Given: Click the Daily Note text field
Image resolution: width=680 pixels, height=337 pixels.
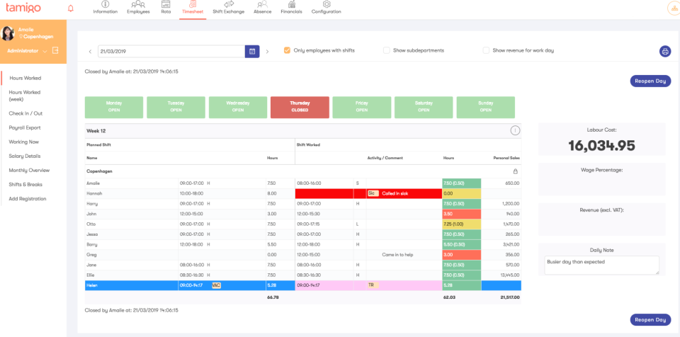Looking at the screenshot, I should [601, 265].
